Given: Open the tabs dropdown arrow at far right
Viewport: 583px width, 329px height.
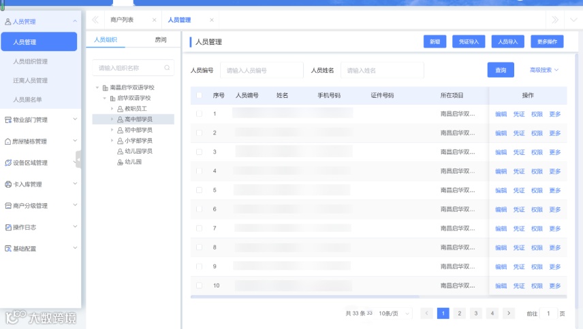Looking at the screenshot, I should 573,20.
